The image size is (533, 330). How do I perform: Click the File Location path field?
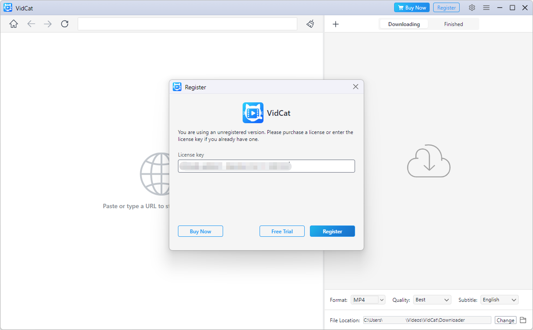click(427, 320)
